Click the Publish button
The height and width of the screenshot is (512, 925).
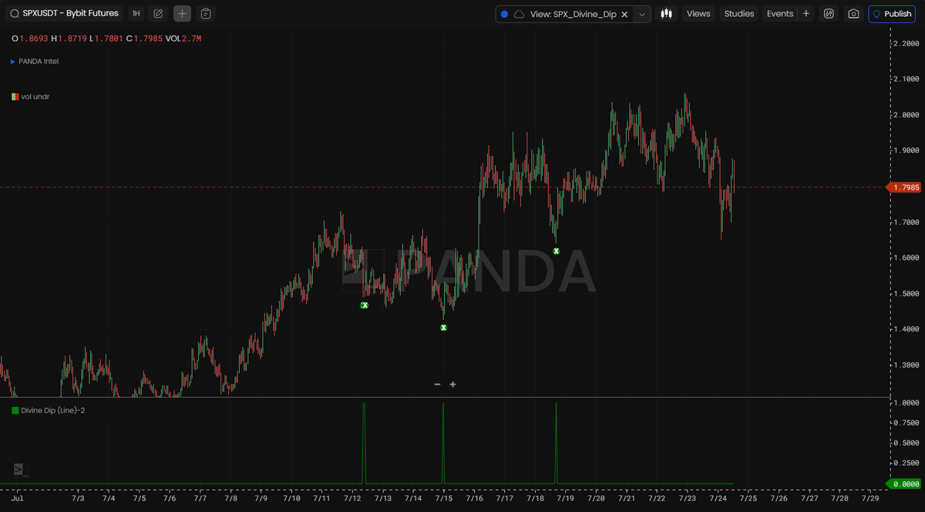click(892, 14)
